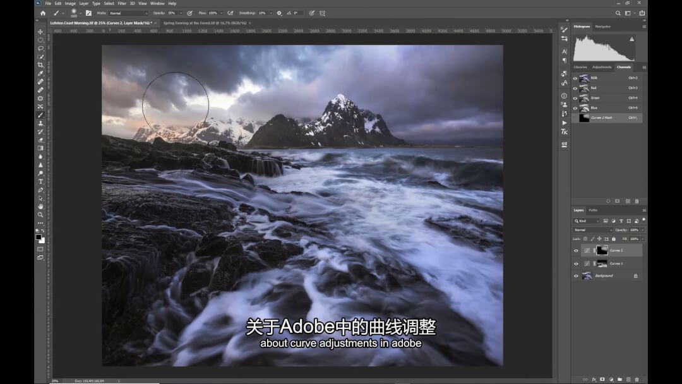Lock all with the padlock icon in Layers
Viewport: 682px width, 384px height.
pyautogui.click(x=614, y=239)
